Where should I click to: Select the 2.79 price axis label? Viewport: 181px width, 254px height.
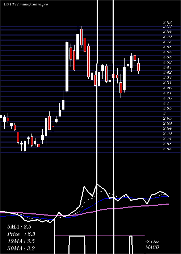167,134
